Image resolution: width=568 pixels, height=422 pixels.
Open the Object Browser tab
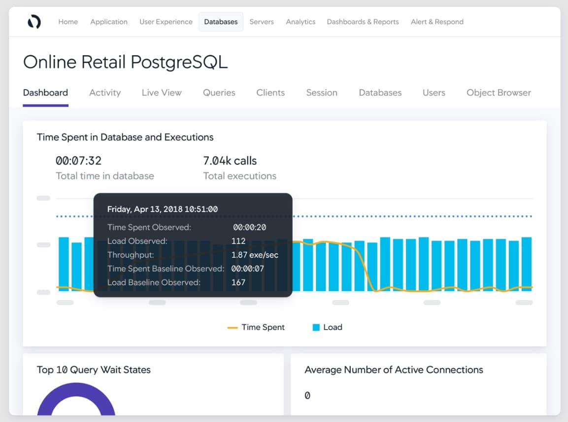click(499, 93)
